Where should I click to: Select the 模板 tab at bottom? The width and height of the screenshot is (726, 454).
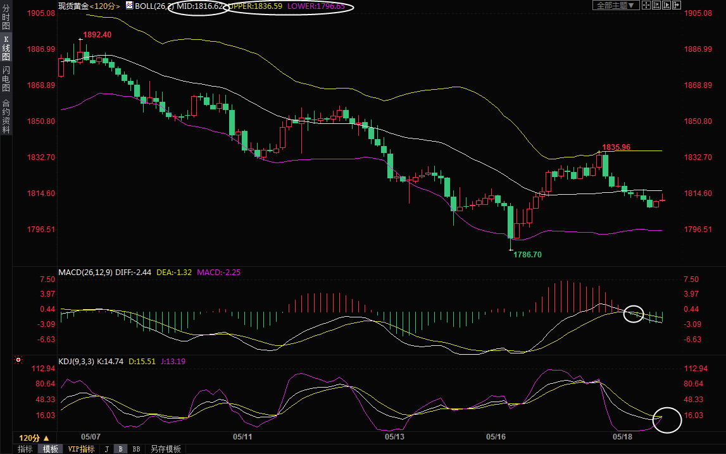50,449
